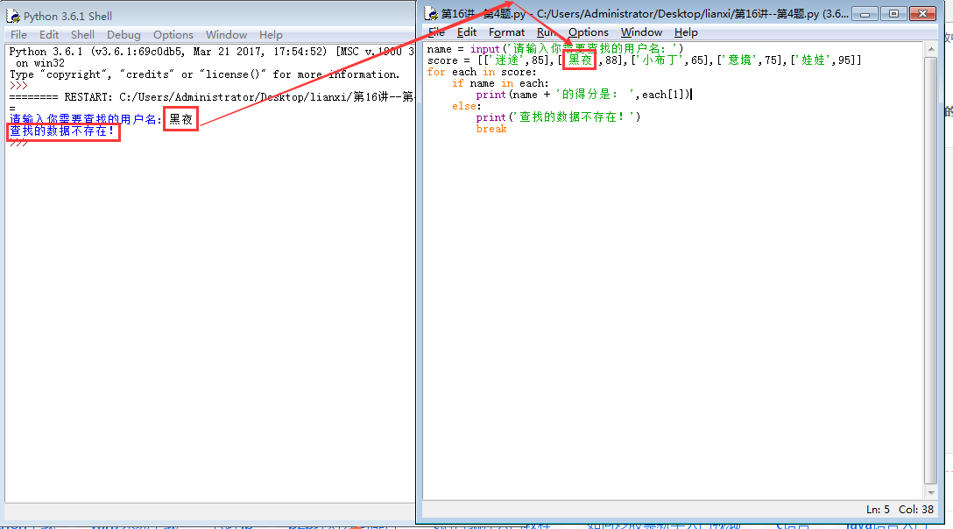Open the Options menu in Python Shell
Screen dimensions: 953x529
click(x=173, y=35)
